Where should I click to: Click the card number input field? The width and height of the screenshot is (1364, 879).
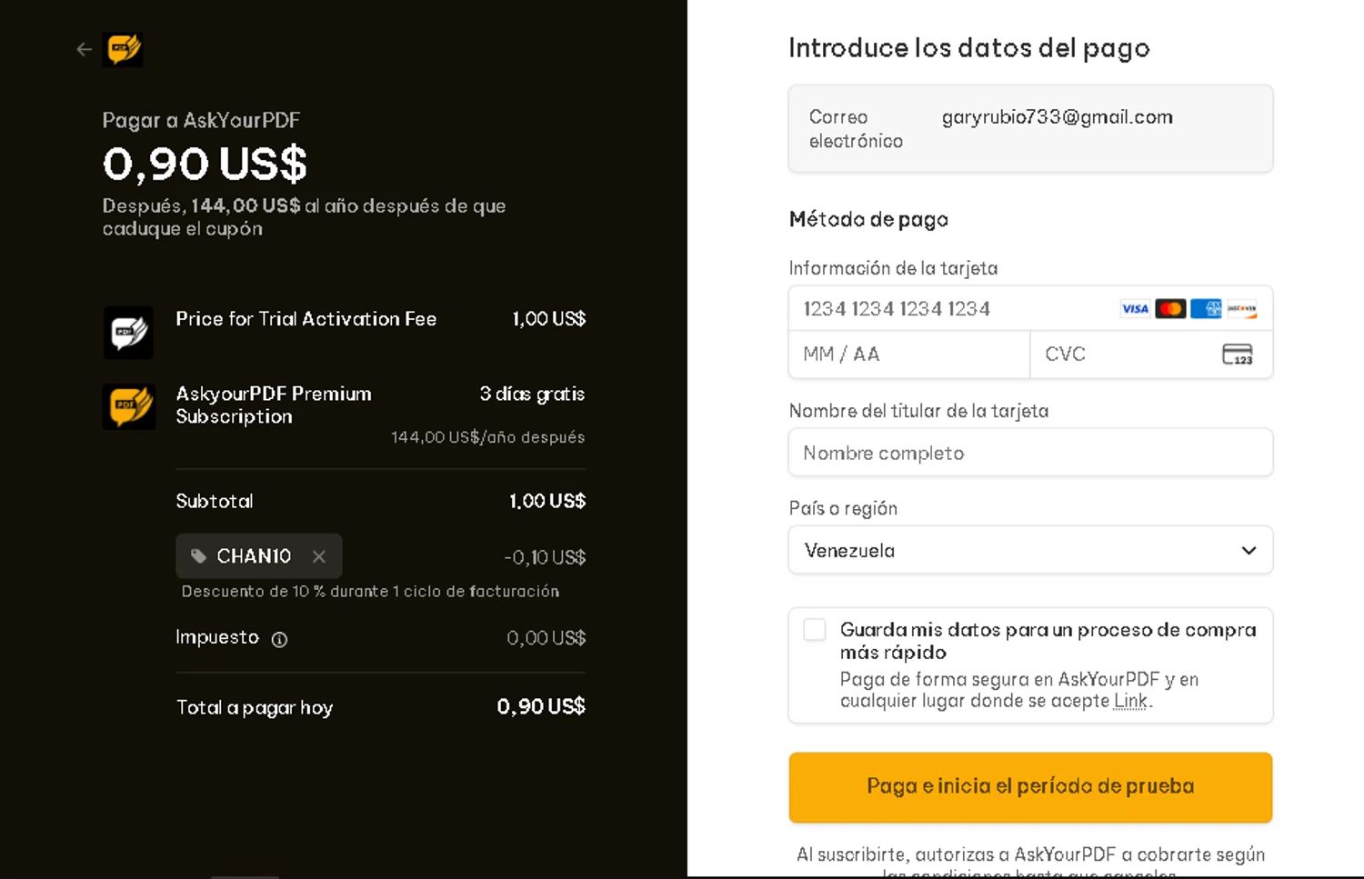coord(955,309)
